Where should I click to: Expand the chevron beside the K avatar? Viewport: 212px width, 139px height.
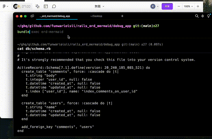158,6
